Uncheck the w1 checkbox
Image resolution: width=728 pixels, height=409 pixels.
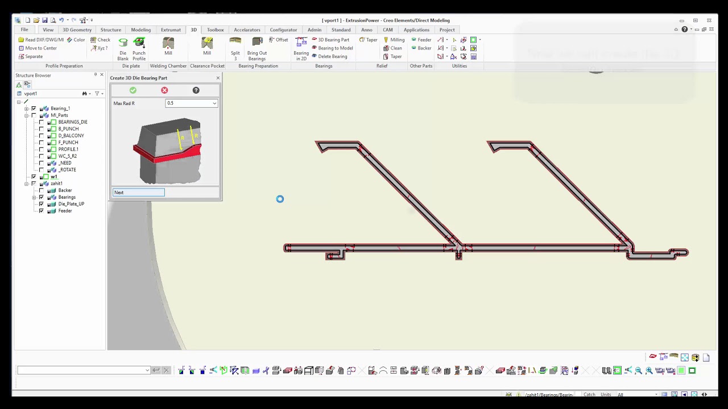[x=34, y=177]
